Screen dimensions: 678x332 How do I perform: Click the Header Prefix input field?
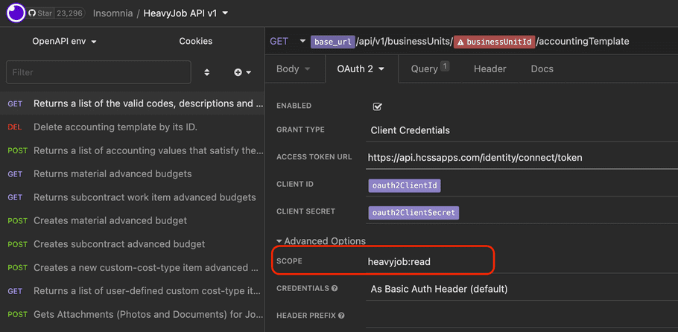tap(522, 316)
